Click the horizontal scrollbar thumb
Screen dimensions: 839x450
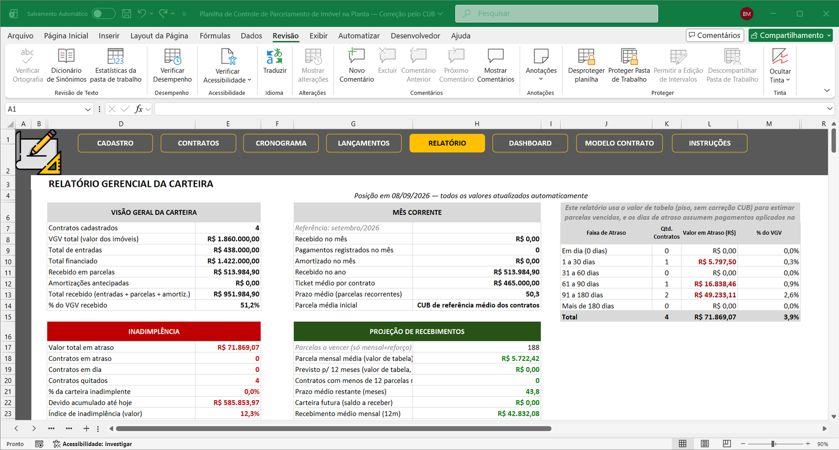click(x=334, y=428)
